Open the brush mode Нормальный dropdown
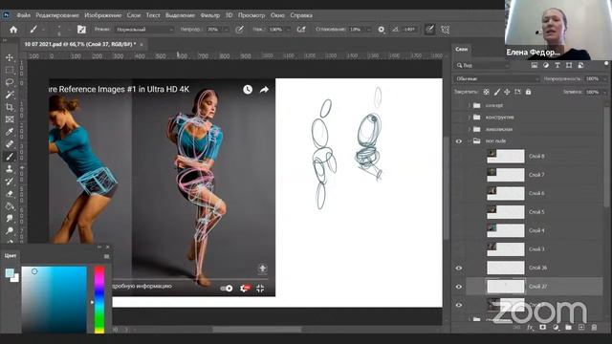Screen dimensions: 612x344 pos(144,30)
